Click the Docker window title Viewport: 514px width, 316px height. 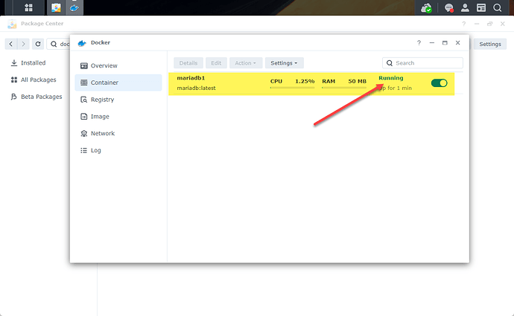(101, 42)
